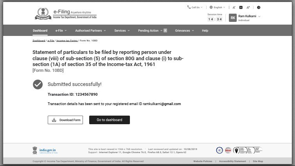Click the decrease font size icon
Screen dimensions: 295x166
[234, 7]
